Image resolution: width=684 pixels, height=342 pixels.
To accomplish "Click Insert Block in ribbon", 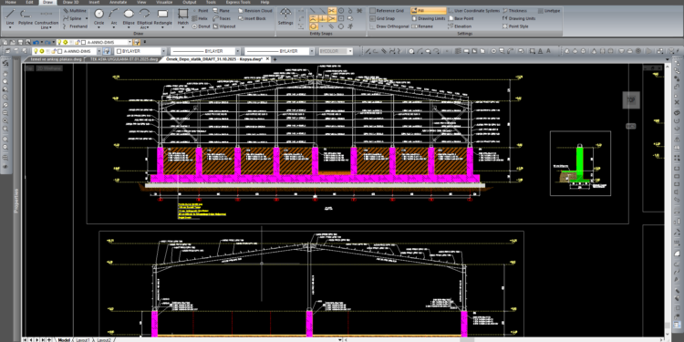I will pos(252,18).
